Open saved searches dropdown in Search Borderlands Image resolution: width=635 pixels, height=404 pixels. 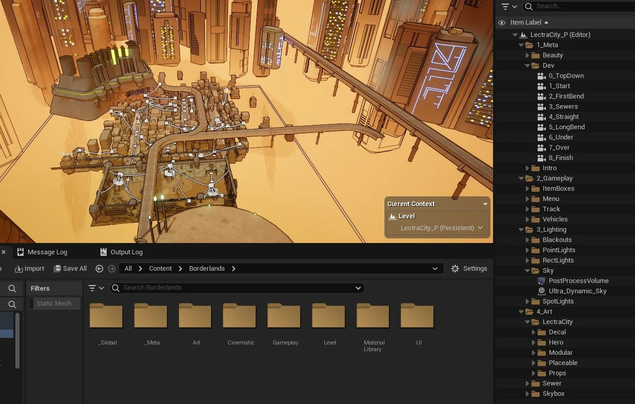(x=358, y=288)
